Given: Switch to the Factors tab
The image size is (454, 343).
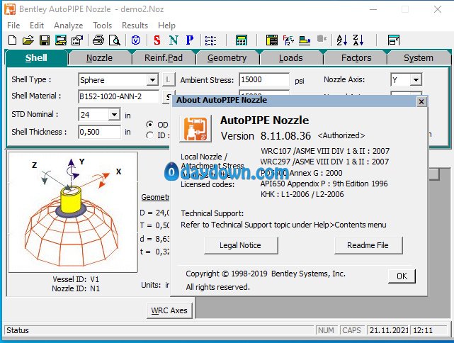Looking at the screenshot, I should coord(356,58).
